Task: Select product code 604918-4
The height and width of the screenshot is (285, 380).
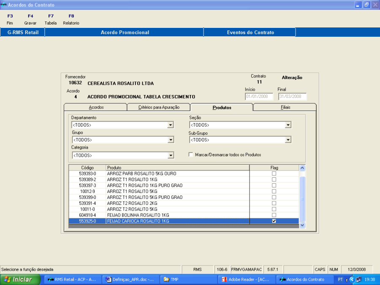Action: click(x=87, y=215)
